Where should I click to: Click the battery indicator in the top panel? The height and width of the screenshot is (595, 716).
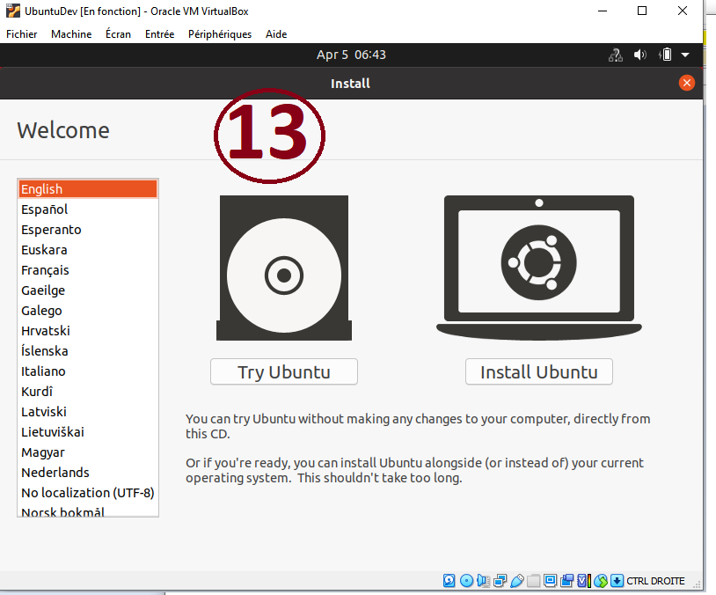tap(666, 55)
